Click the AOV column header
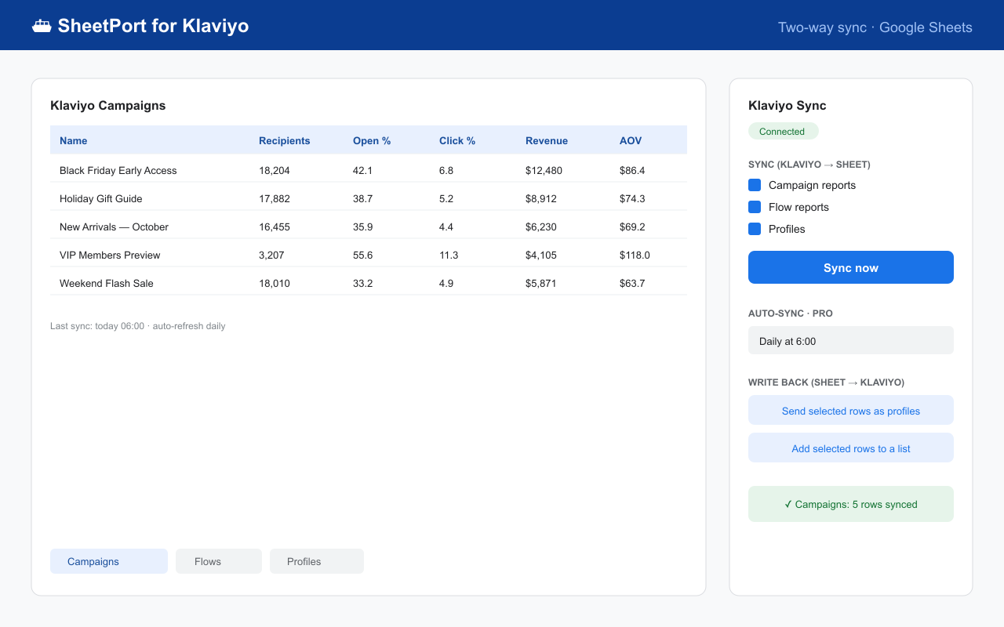 (x=631, y=141)
